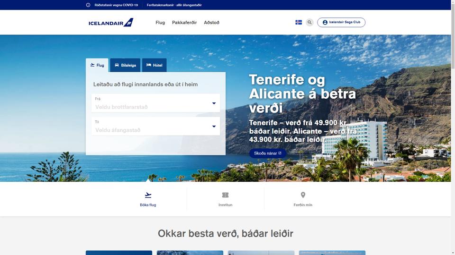Select the Flug booking tab
The image size is (455, 255).
click(97, 65)
